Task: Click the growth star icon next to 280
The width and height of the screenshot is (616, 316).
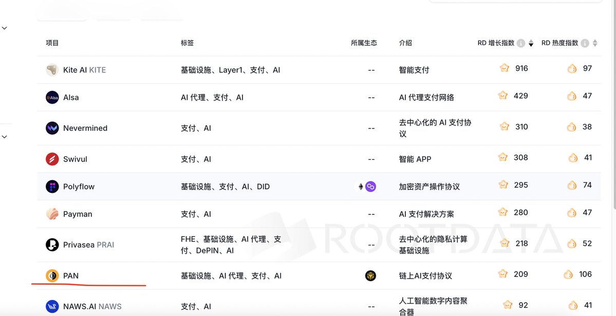Action: point(503,212)
